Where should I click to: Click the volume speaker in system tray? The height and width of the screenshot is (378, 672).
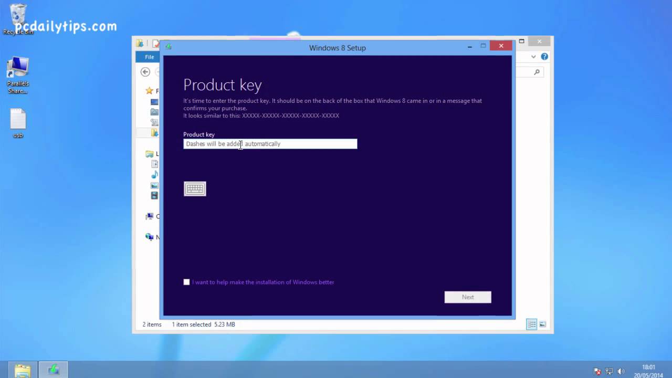[621, 371]
